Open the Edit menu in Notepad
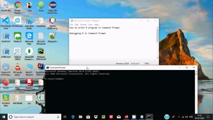The image size is (213, 120). click(77, 25)
